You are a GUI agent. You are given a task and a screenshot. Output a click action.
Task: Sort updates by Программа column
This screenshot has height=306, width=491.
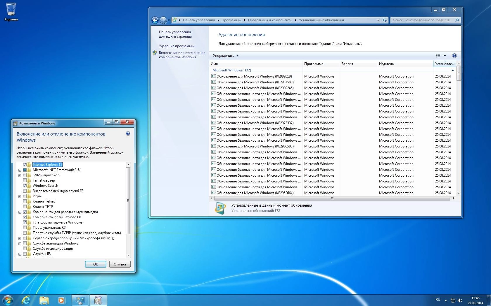(321, 64)
